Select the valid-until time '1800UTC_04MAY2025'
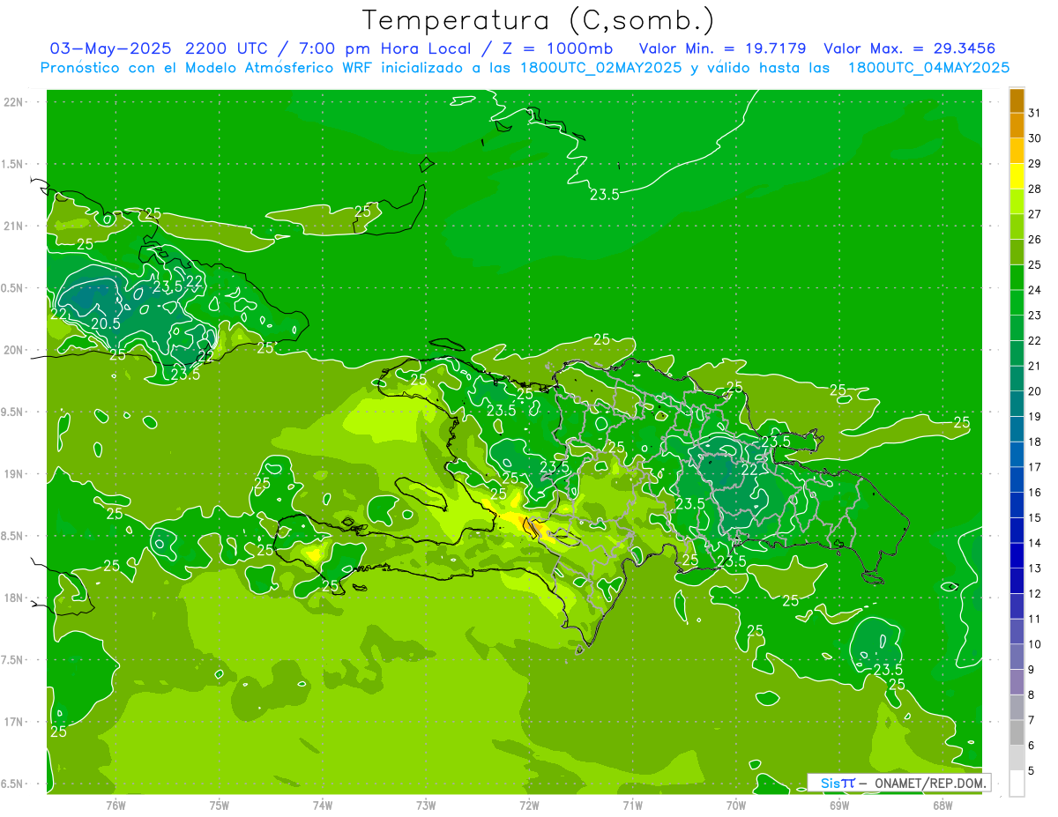 (x=928, y=68)
